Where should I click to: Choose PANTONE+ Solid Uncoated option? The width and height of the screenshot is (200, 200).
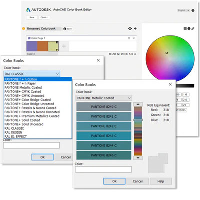tap(38, 124)
